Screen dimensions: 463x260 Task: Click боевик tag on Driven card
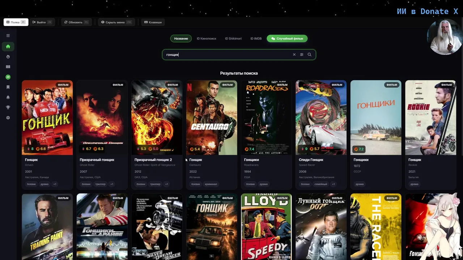point(31,184)
